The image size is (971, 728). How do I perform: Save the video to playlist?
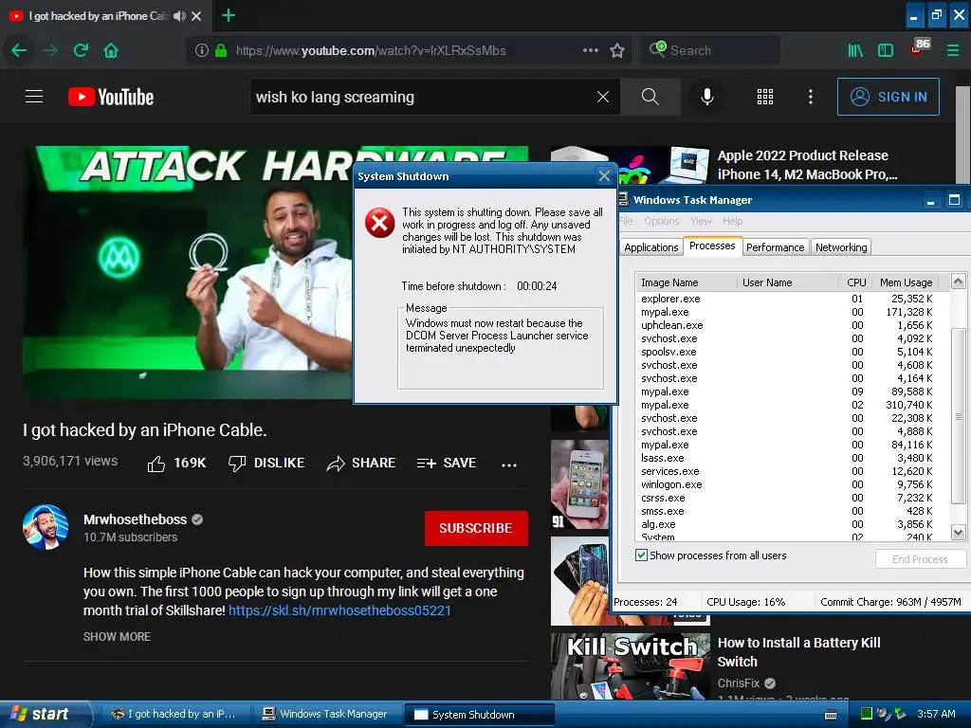[447, 463]
